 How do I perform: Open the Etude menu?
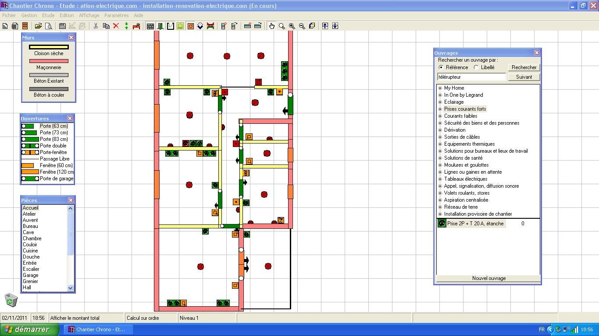(48, 15)
